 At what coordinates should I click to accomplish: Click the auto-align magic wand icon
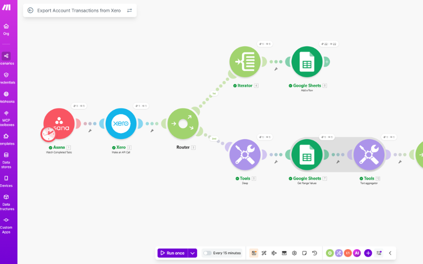264,253
